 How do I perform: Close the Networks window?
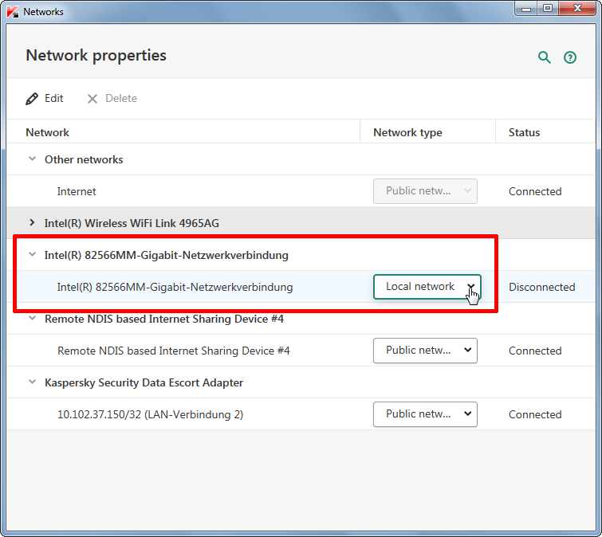point(577,9)
